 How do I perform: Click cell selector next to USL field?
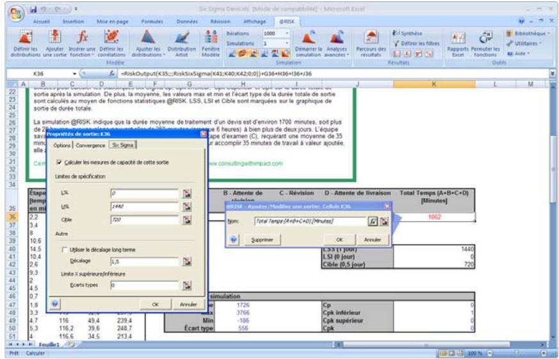(187, 207)
